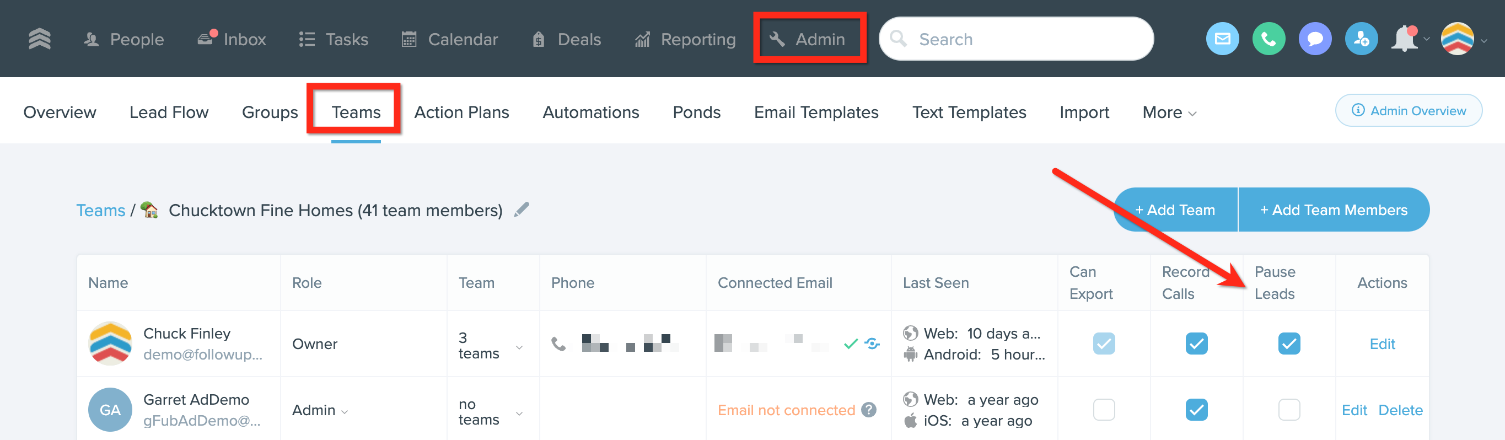Image resolution: width=1505 pixels, height=440 pixels.
Task: Click the help icon beside Email not connected
Action: pos(869,410)
